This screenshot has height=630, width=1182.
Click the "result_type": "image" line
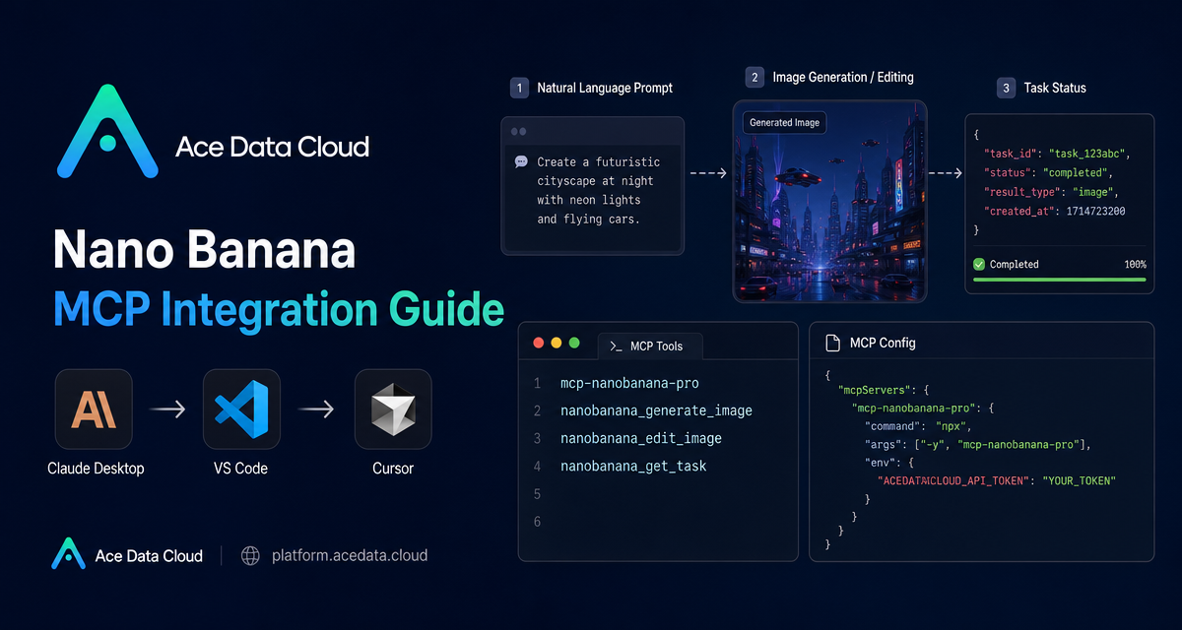click(x=1052, y=192)
